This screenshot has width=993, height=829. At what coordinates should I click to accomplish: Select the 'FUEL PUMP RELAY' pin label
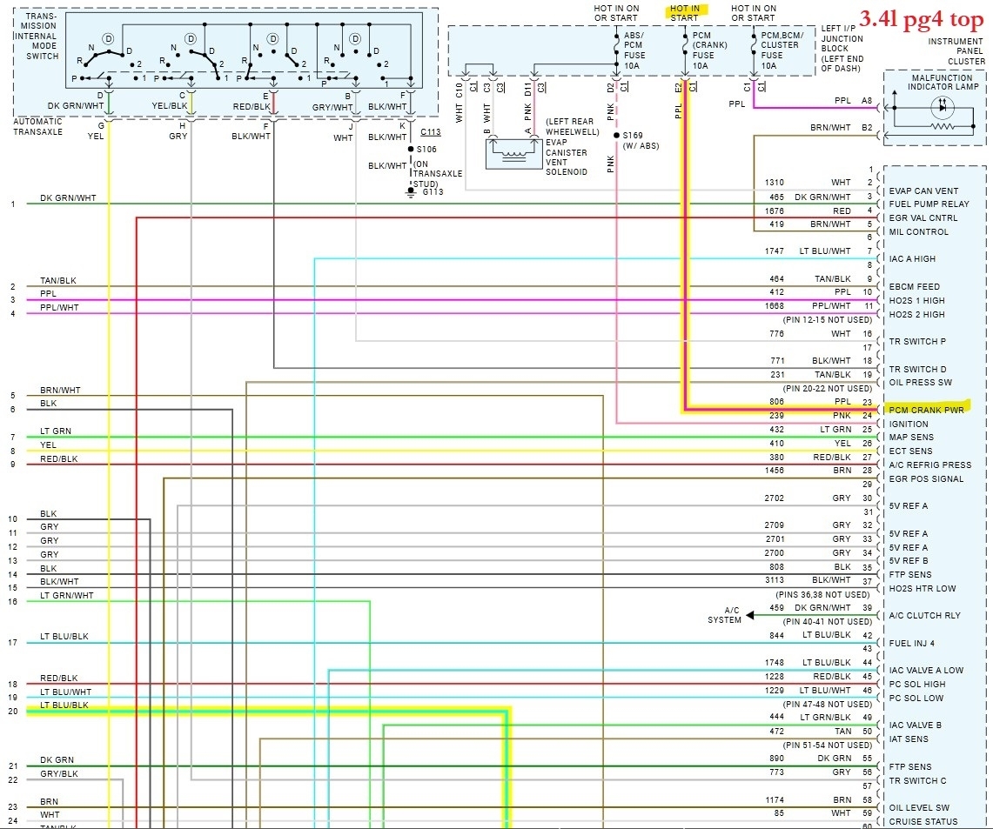929,204
